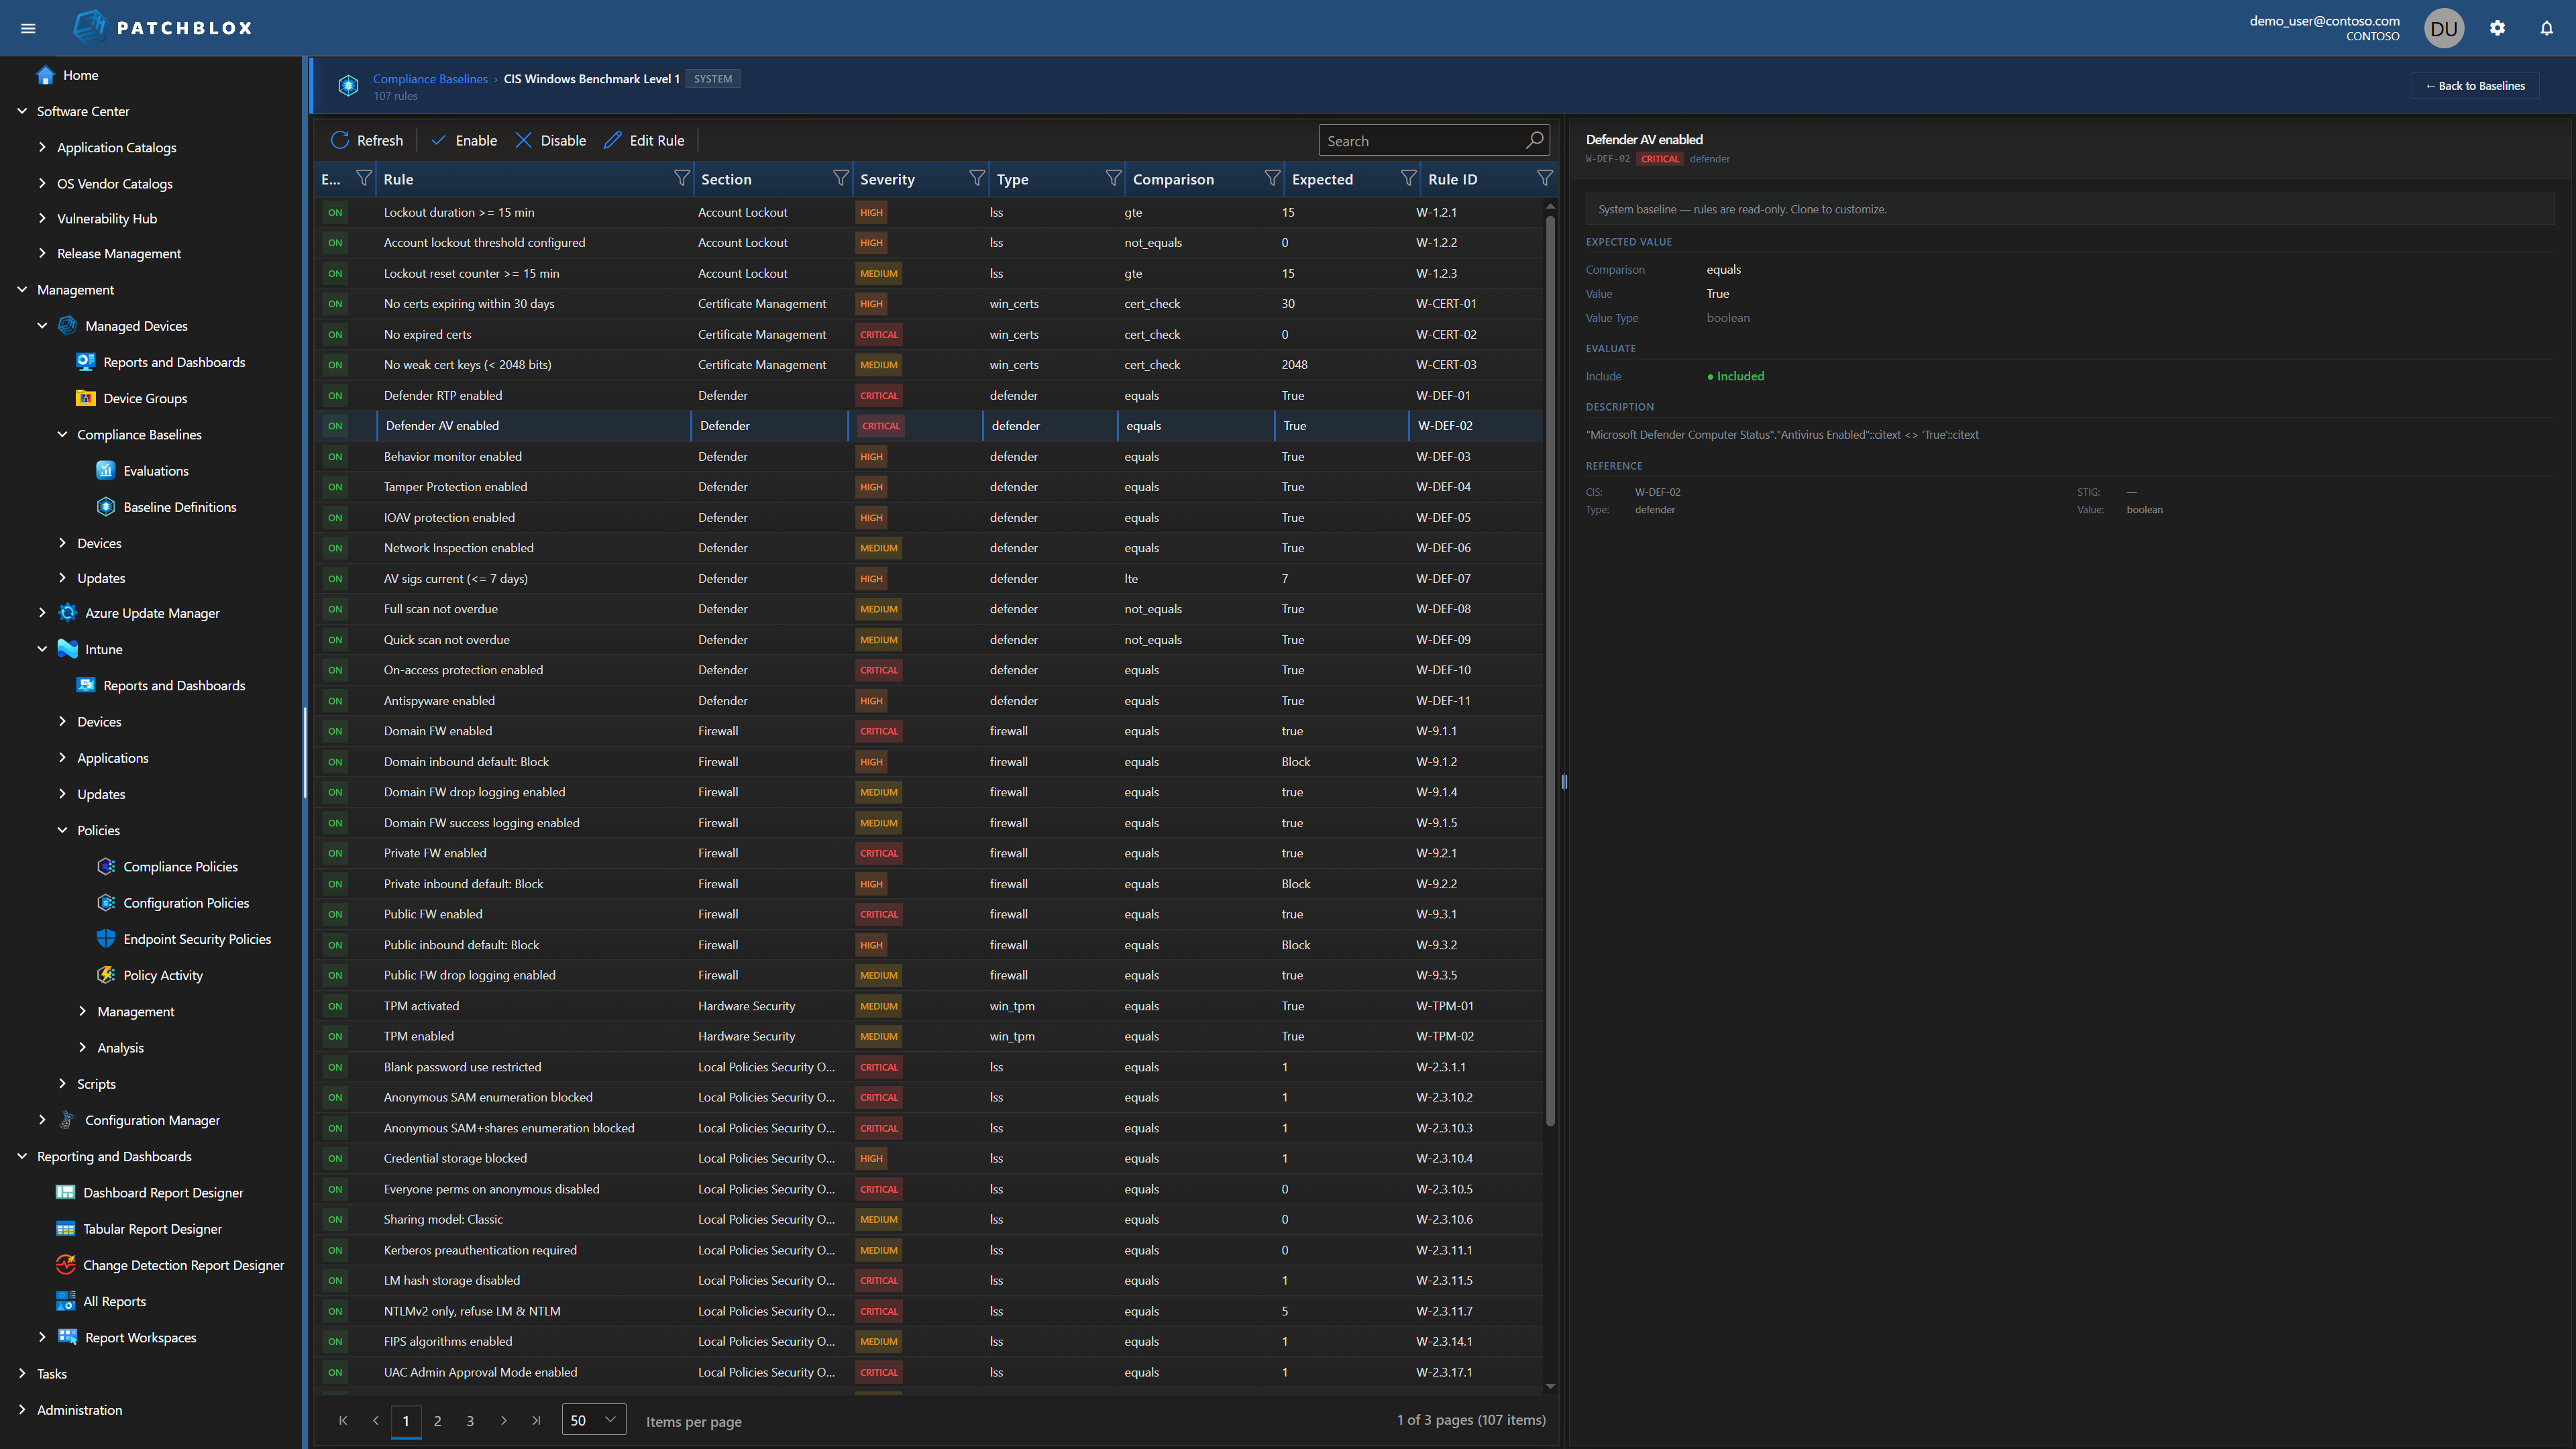
Task: Click the Back to Baselines button
Action: [2475, 85]
